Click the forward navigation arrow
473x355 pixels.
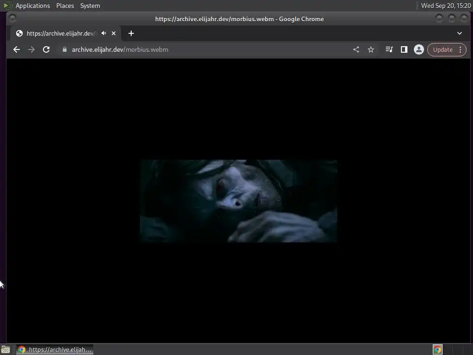pyautogui.click(x=31, y=50)
